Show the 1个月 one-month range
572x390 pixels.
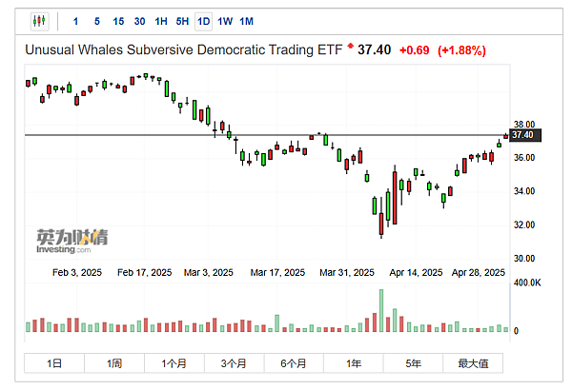(174, 363)
